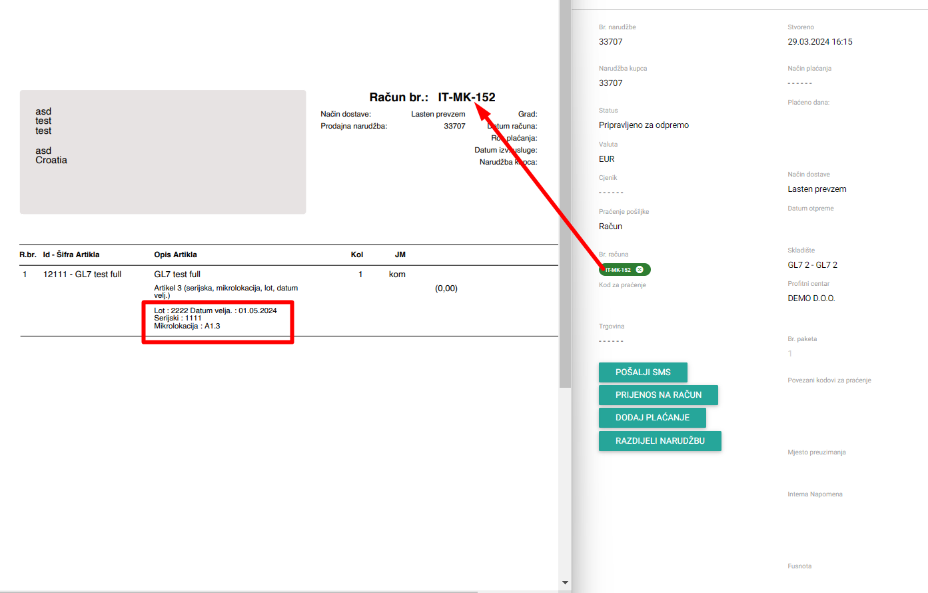Remove the IT-MK-152 invoice chip via its X icon
The height and width of the screenshot is (593, 928).
tap(640, 270)
